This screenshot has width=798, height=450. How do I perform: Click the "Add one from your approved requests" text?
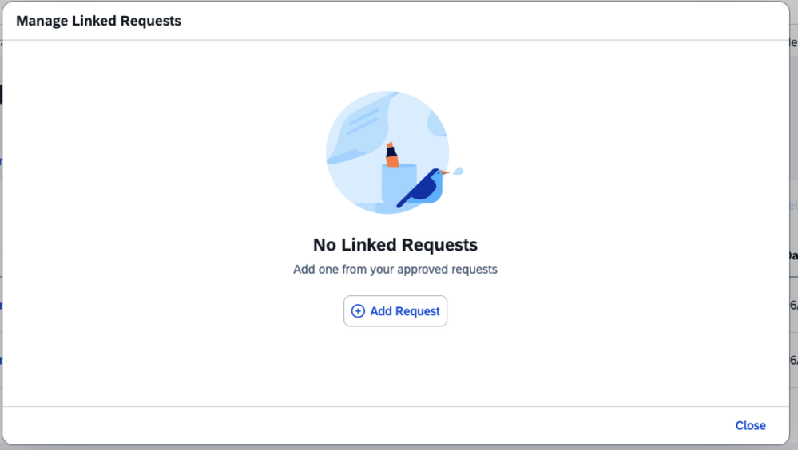(395, 270)
